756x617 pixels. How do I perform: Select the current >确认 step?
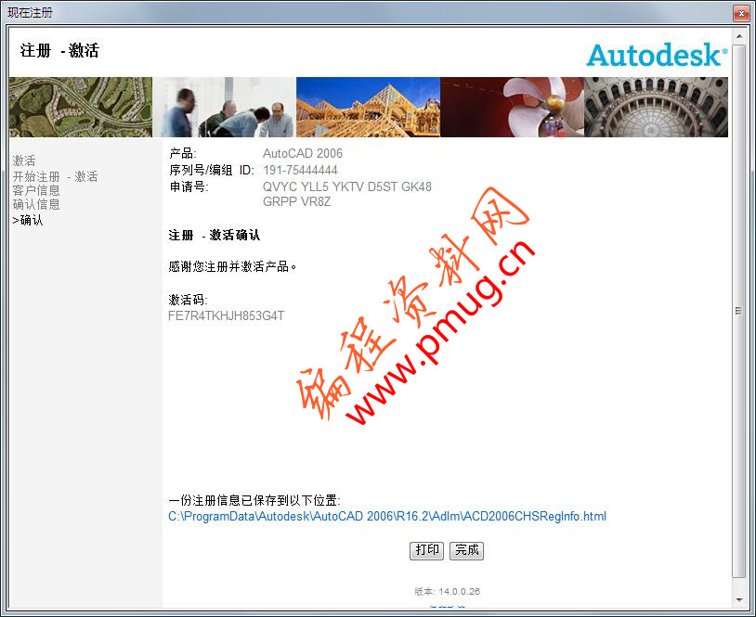28,220
